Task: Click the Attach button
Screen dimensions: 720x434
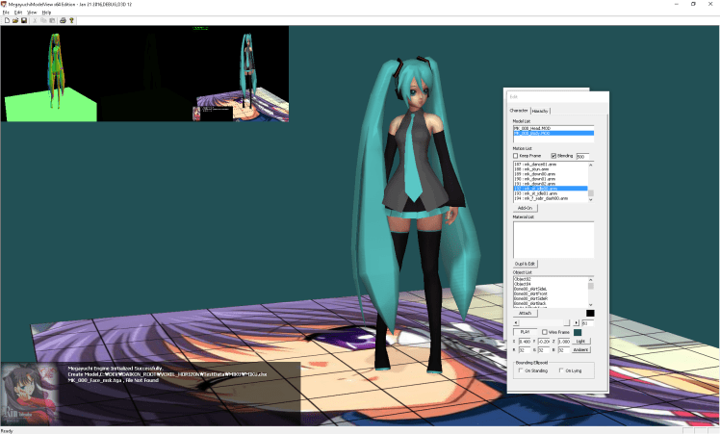Action: tap(525, 313)
